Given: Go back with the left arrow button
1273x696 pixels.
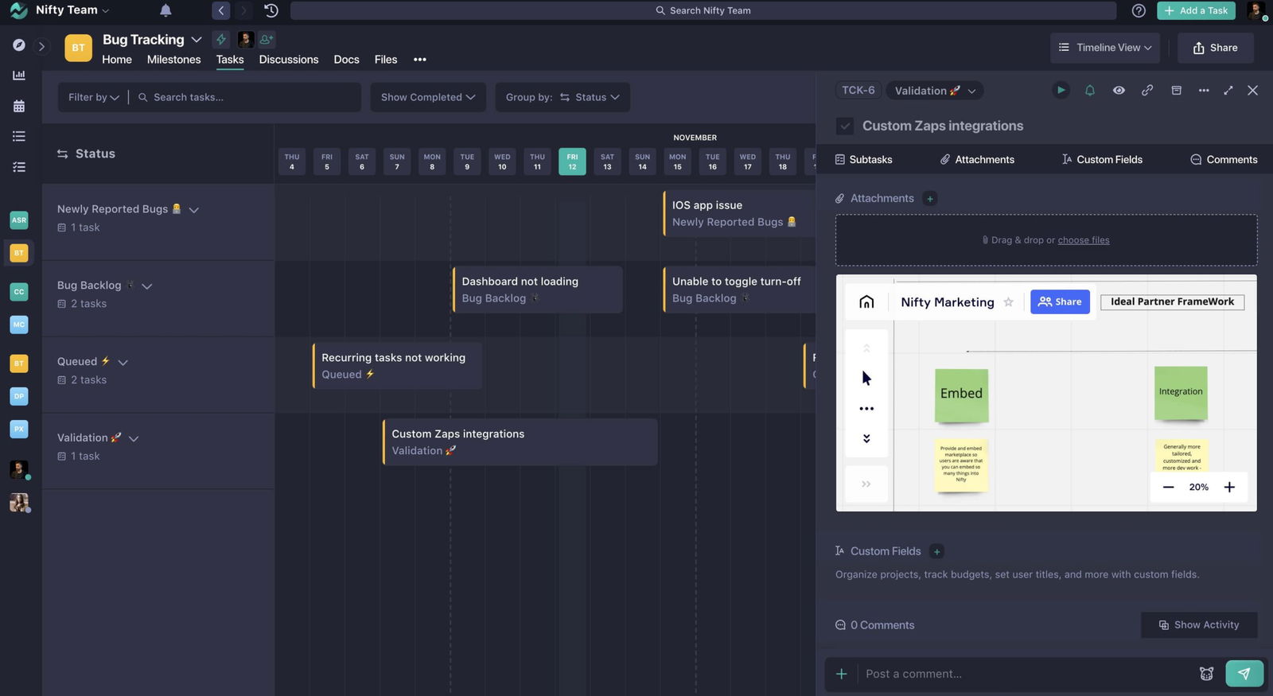Looking at the screenshot, I should coord(221,10).
